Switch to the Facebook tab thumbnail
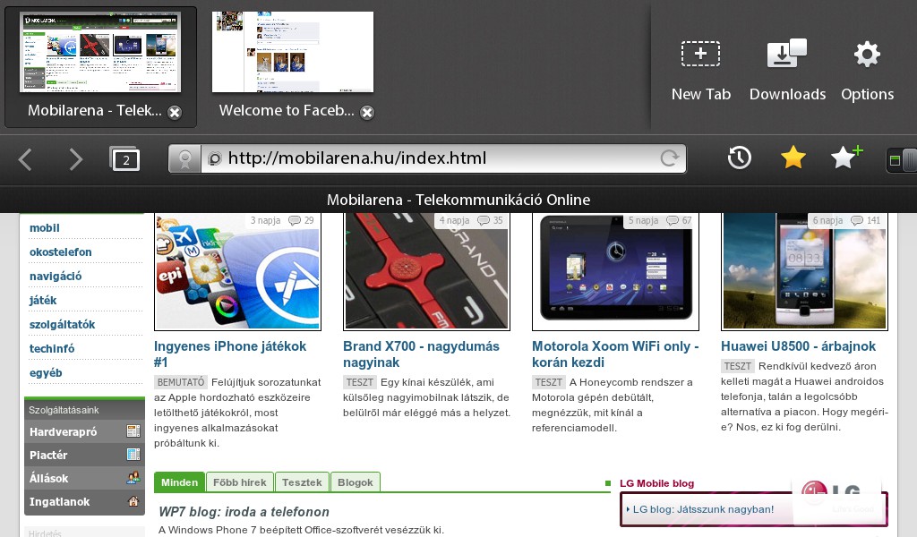 (x=293, y=52)
